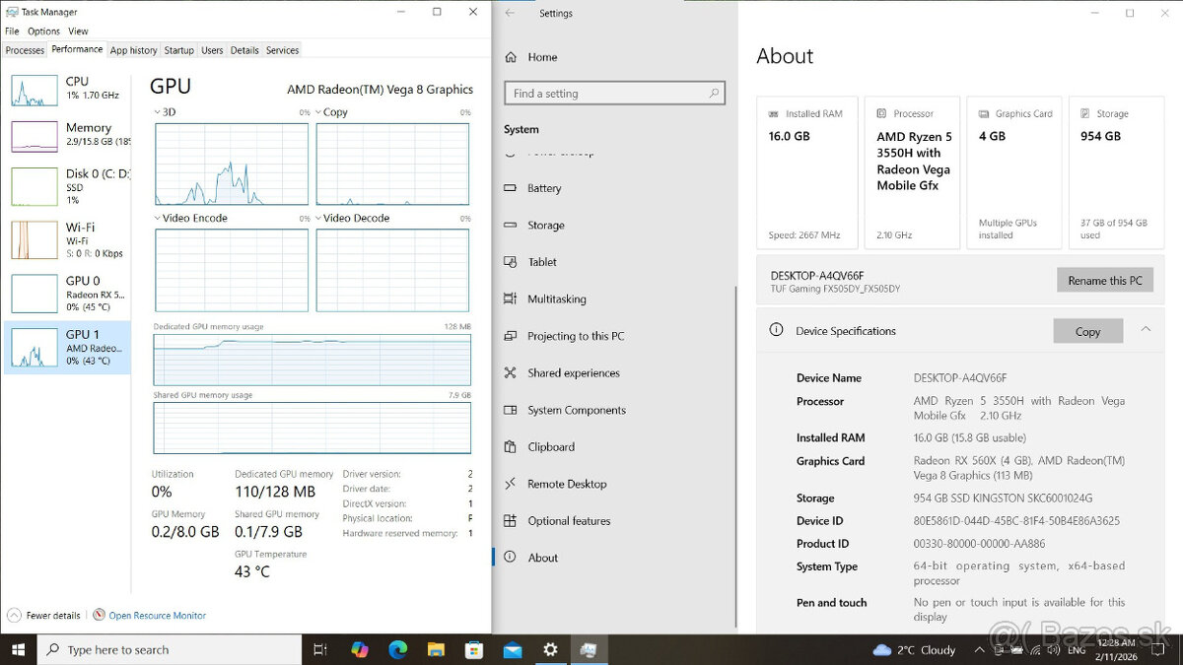Open Clipboard settings in the sidebar
The width and height of the screenshot is (1183, 665).
550,446
